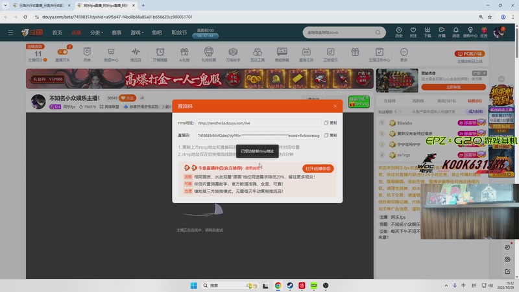Open the AI礼物 tool icon
The width and height of the screenshot is (519, 292).
click(184, 55)
